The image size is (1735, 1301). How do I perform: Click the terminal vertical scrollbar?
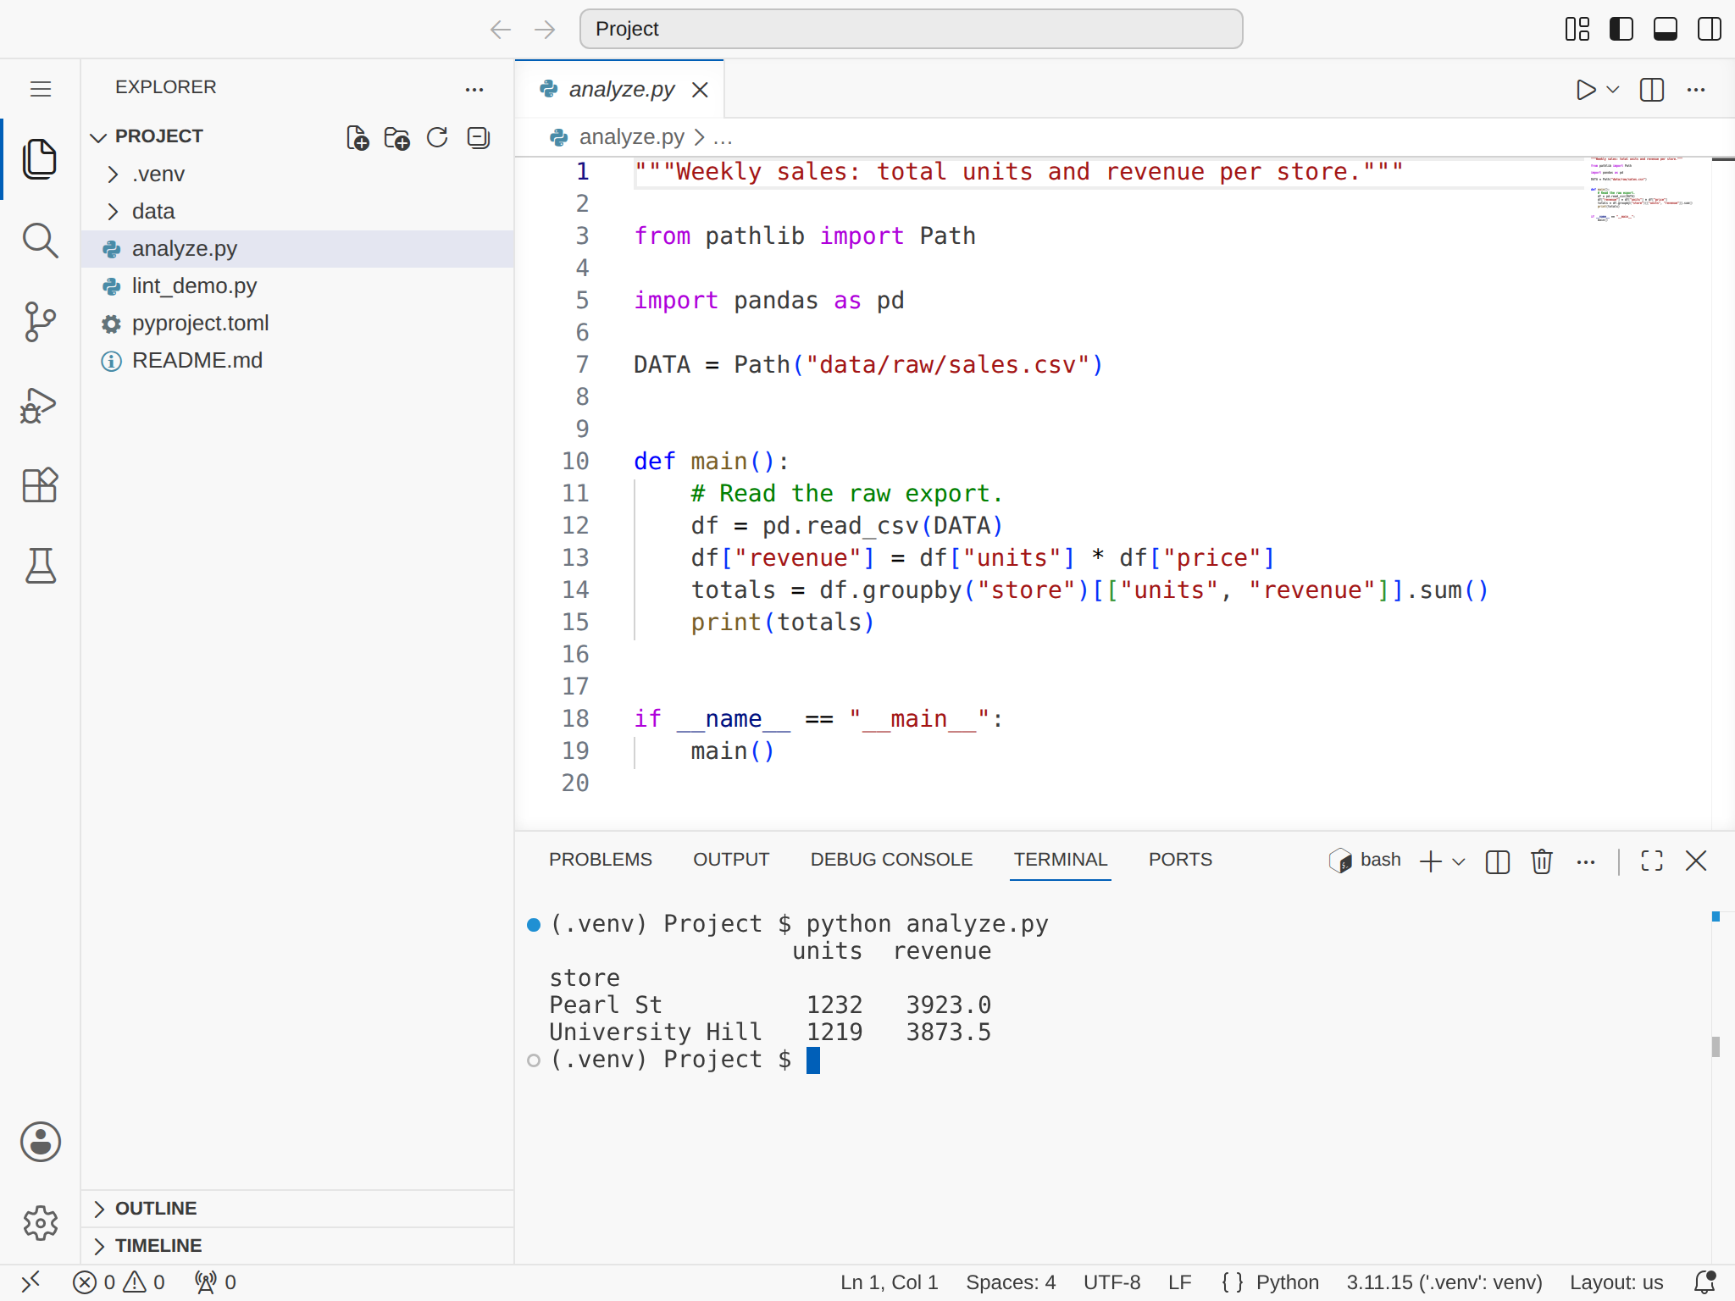coord(1716,1048)
